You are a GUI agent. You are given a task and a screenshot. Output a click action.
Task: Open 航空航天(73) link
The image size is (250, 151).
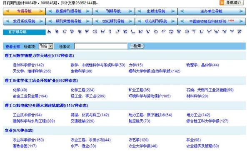pyautogui.click(x=139, y=121)
